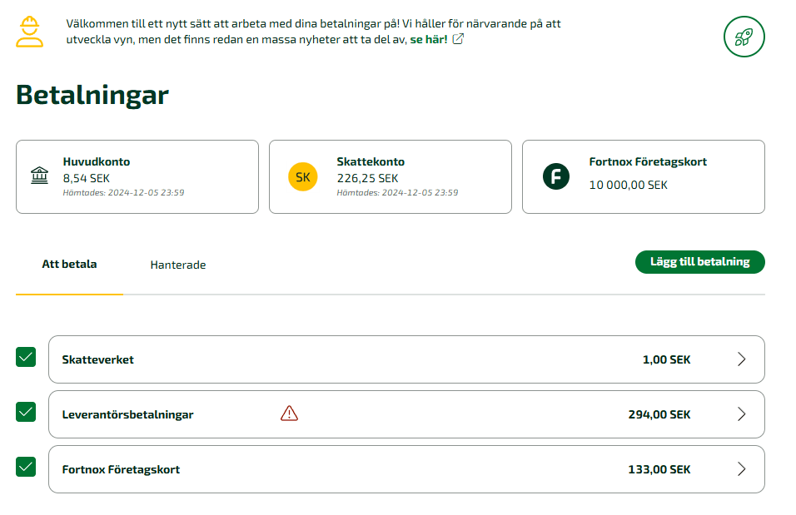The width and height of the screenshot is (796, 515).
Task: Expand the Fortnox Företagskort row chevron
Action: pyautogui.click(x=742, y=469)
